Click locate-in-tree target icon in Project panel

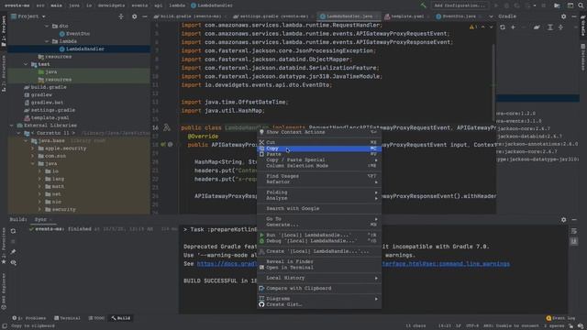click(121, 16)
